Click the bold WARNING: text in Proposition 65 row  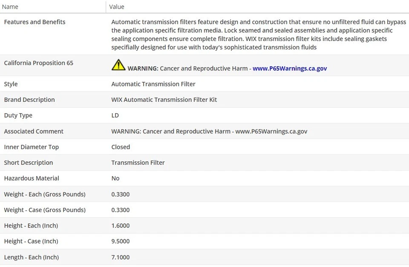(143, 68)
